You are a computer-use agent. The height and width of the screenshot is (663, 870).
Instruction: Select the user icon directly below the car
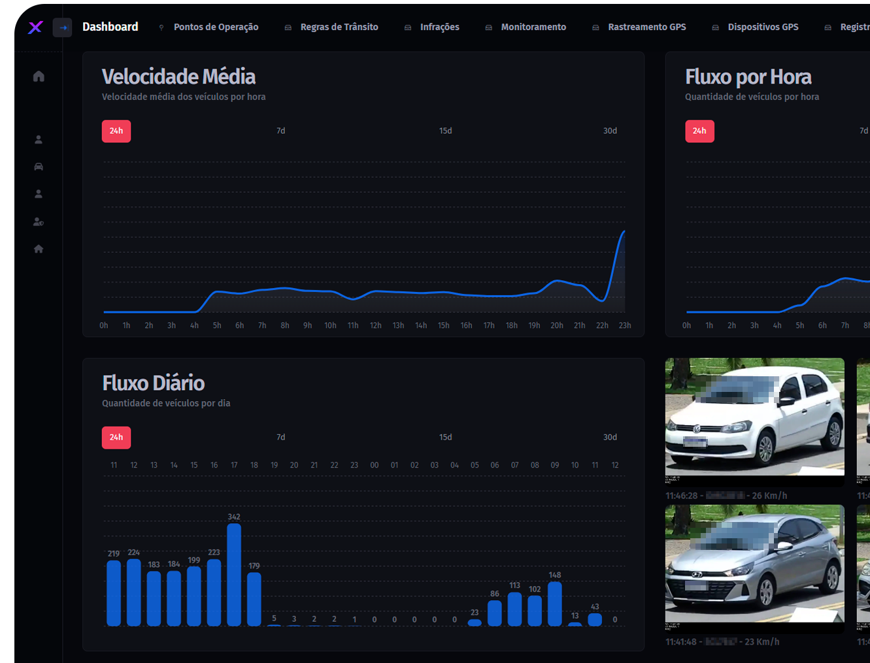tap(39, 194)
